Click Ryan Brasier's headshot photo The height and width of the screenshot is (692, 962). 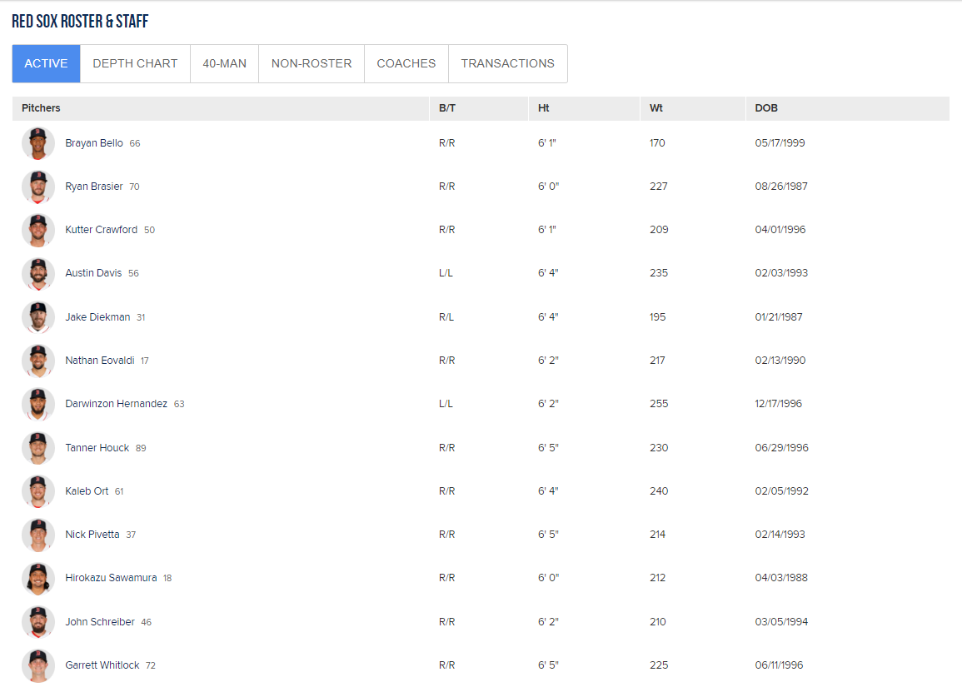(38, 187)
